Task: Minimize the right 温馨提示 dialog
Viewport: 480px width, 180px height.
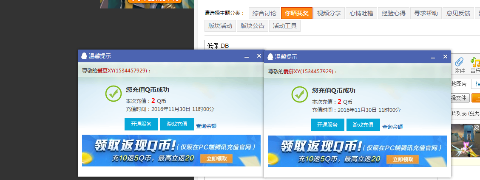Action: [433, 57]
